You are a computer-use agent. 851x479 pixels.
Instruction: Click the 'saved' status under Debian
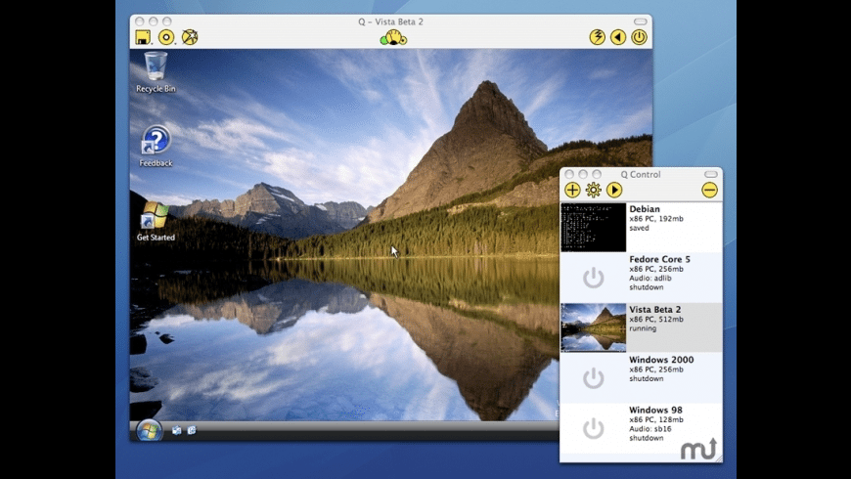tap(640, 228)
